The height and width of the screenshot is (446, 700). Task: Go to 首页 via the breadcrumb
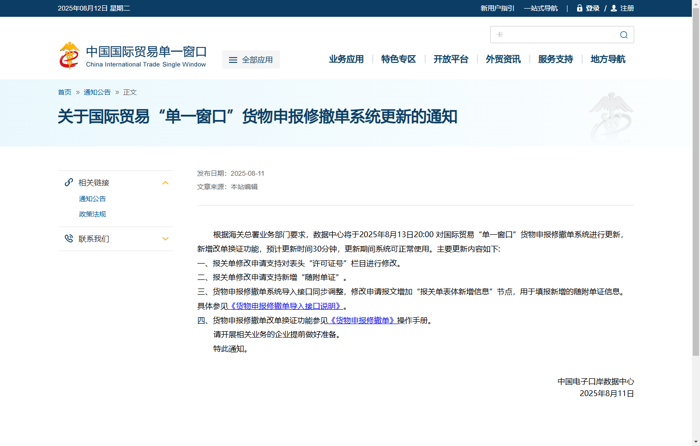(x=64, y=92)
